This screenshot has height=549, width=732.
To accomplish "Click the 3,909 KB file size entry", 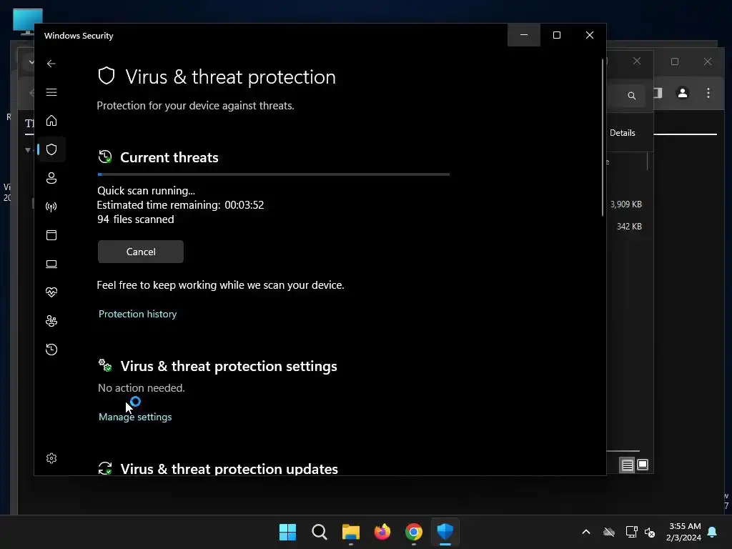I will [625, 204].
